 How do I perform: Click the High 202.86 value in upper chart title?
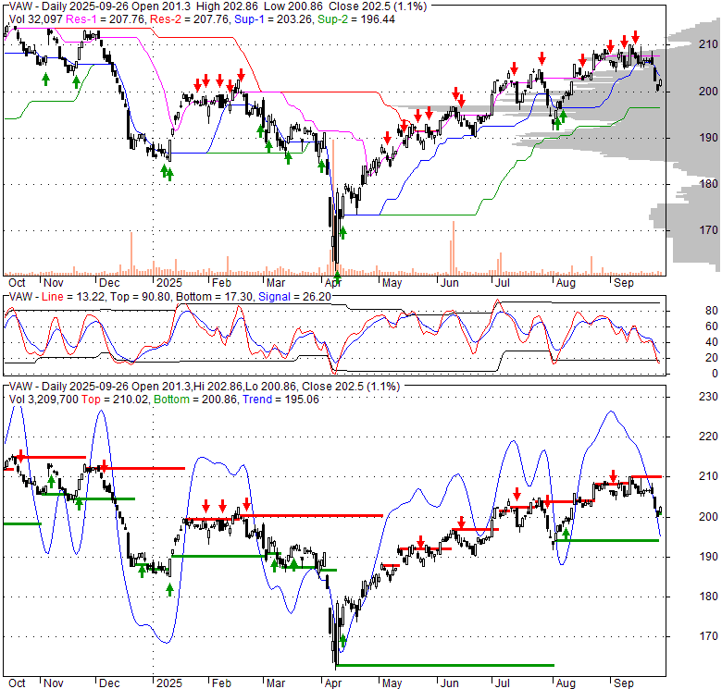click(x=228, y=6)
